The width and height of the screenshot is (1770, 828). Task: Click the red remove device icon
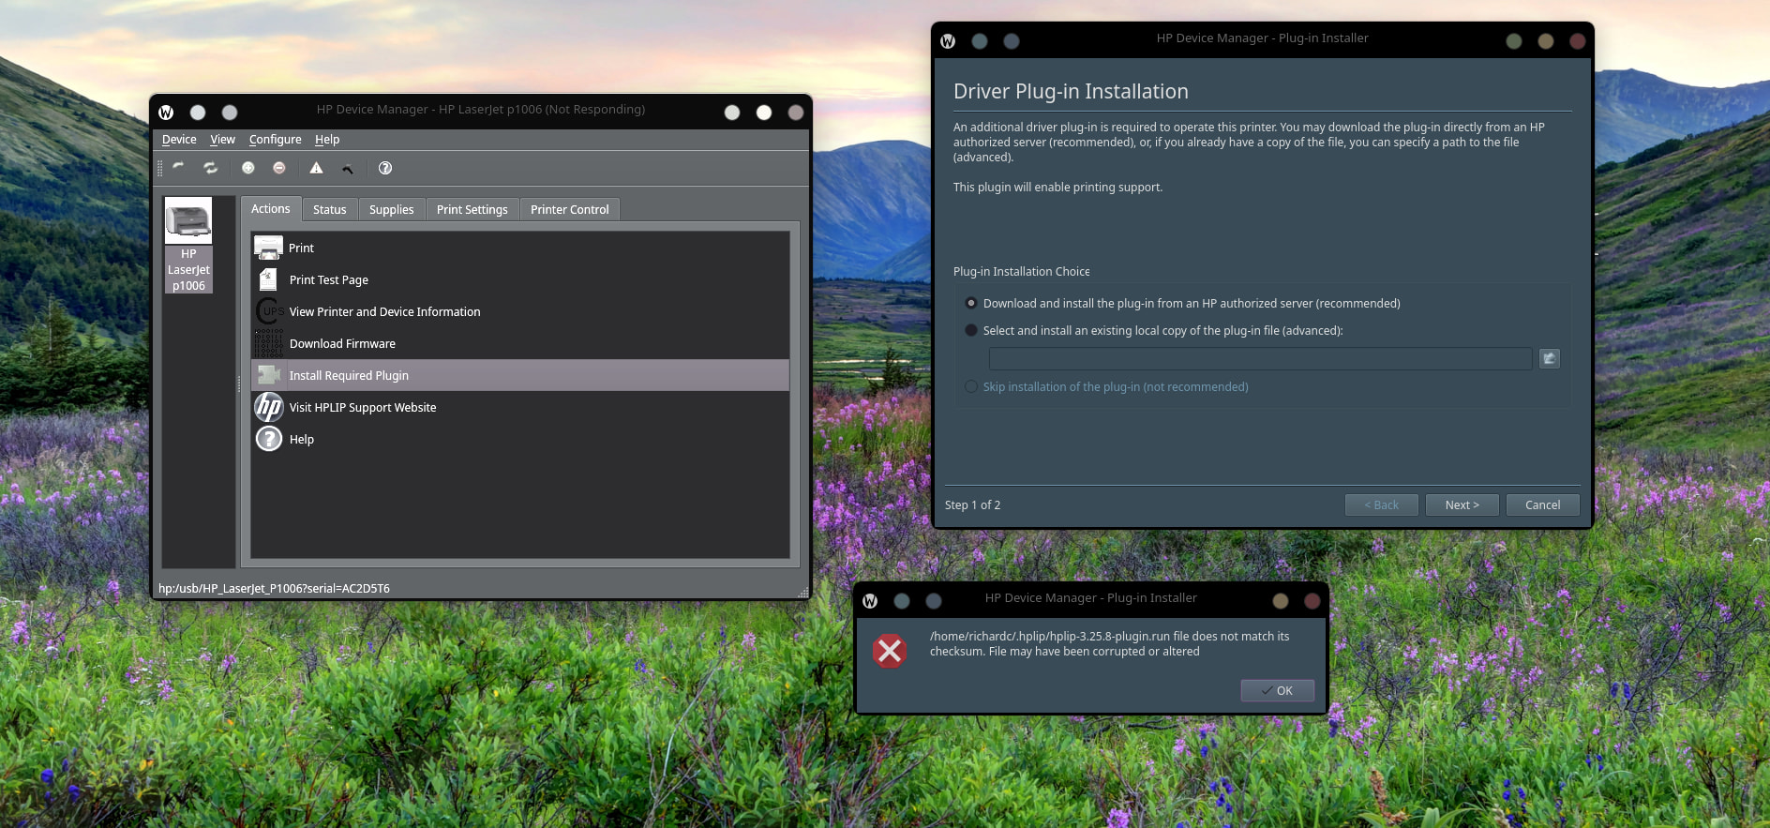coord(279,168)
